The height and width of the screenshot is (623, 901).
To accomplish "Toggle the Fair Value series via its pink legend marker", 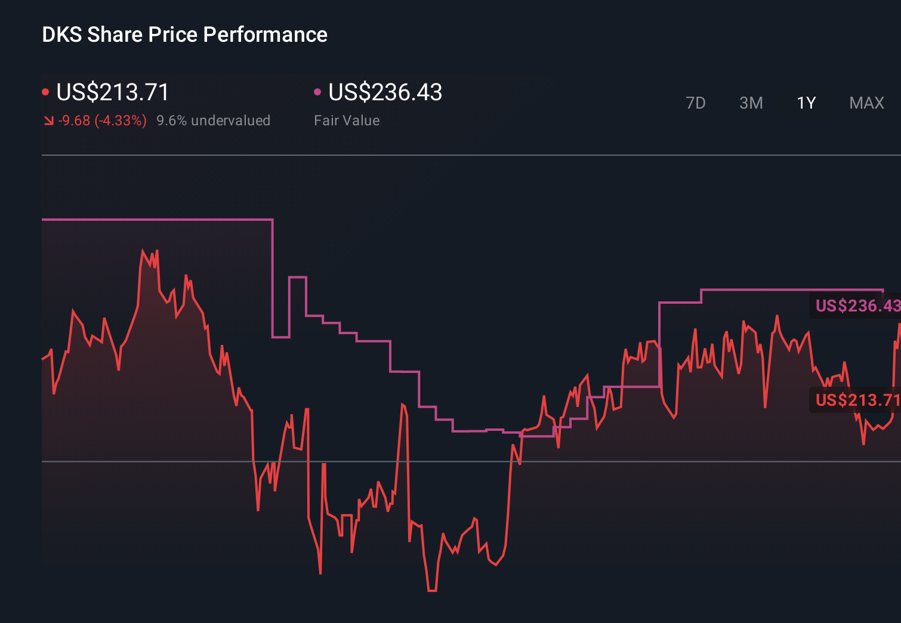I will tap(318, 91).
